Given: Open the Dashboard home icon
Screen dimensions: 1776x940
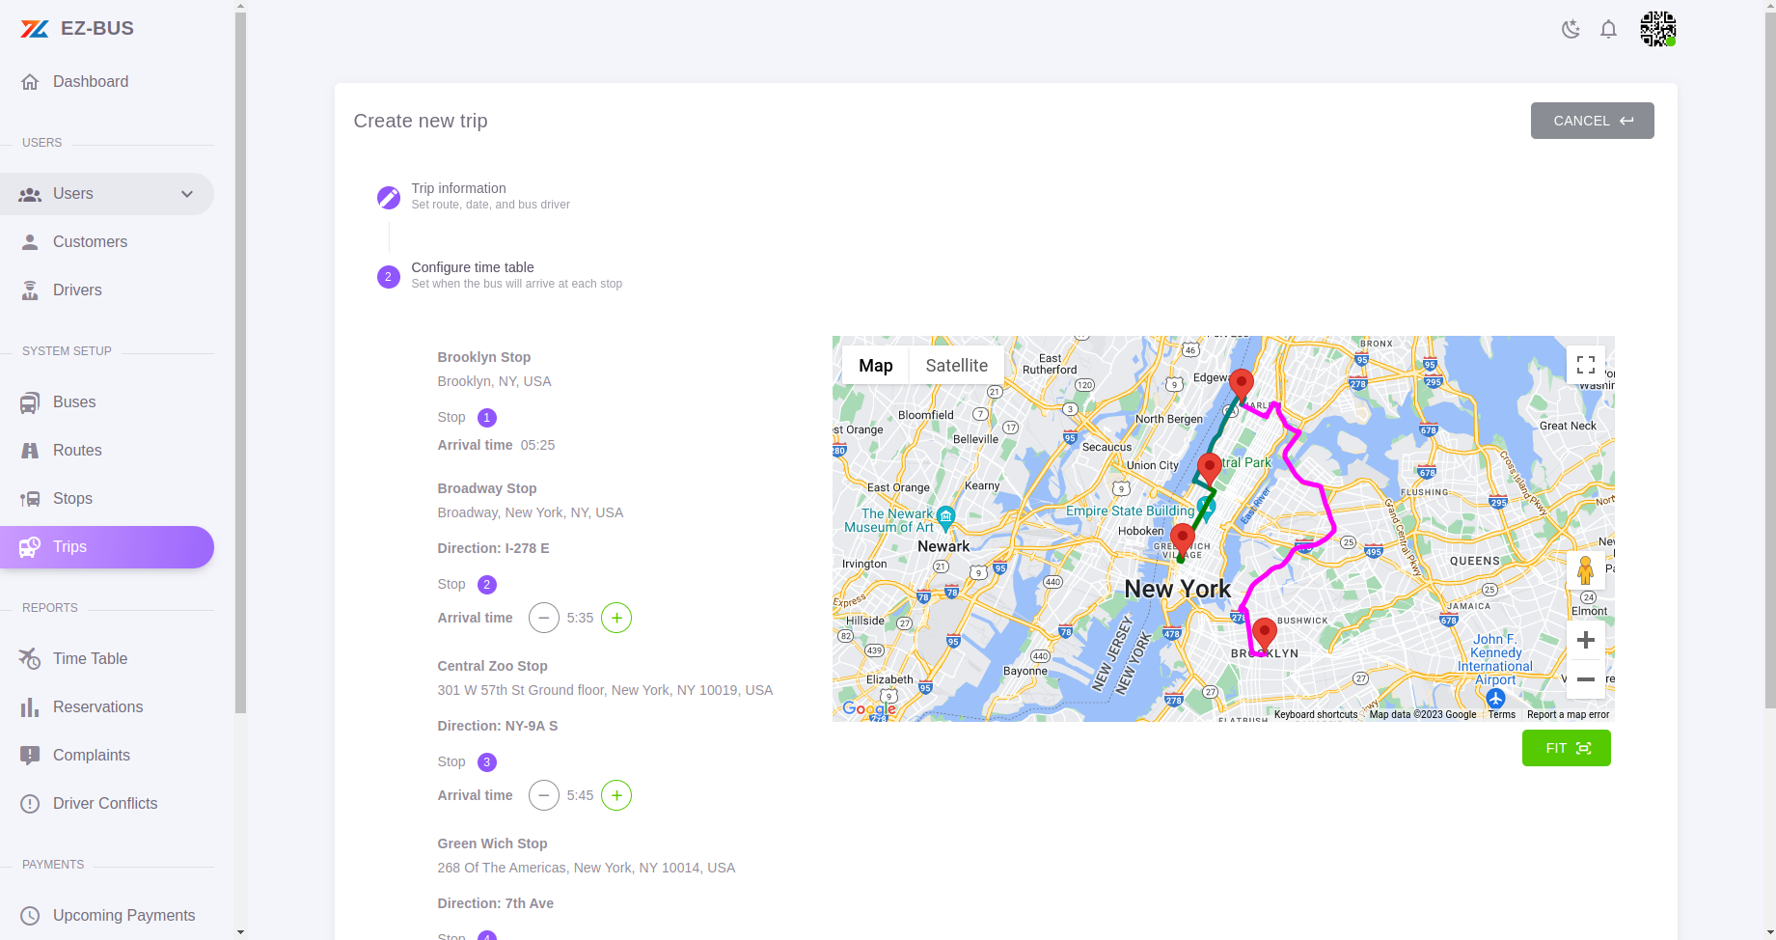Looking at the screenshot, I should click(30, 82).
